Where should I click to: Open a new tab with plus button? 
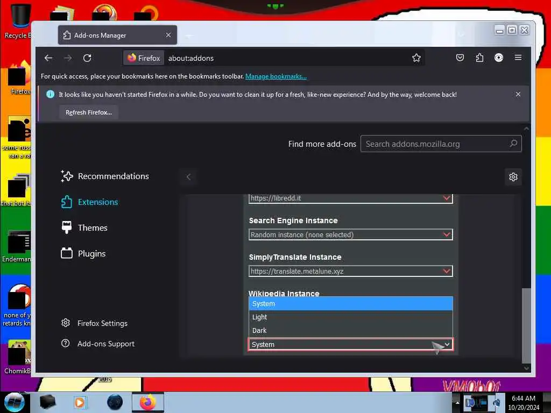[x=189, y=35]
